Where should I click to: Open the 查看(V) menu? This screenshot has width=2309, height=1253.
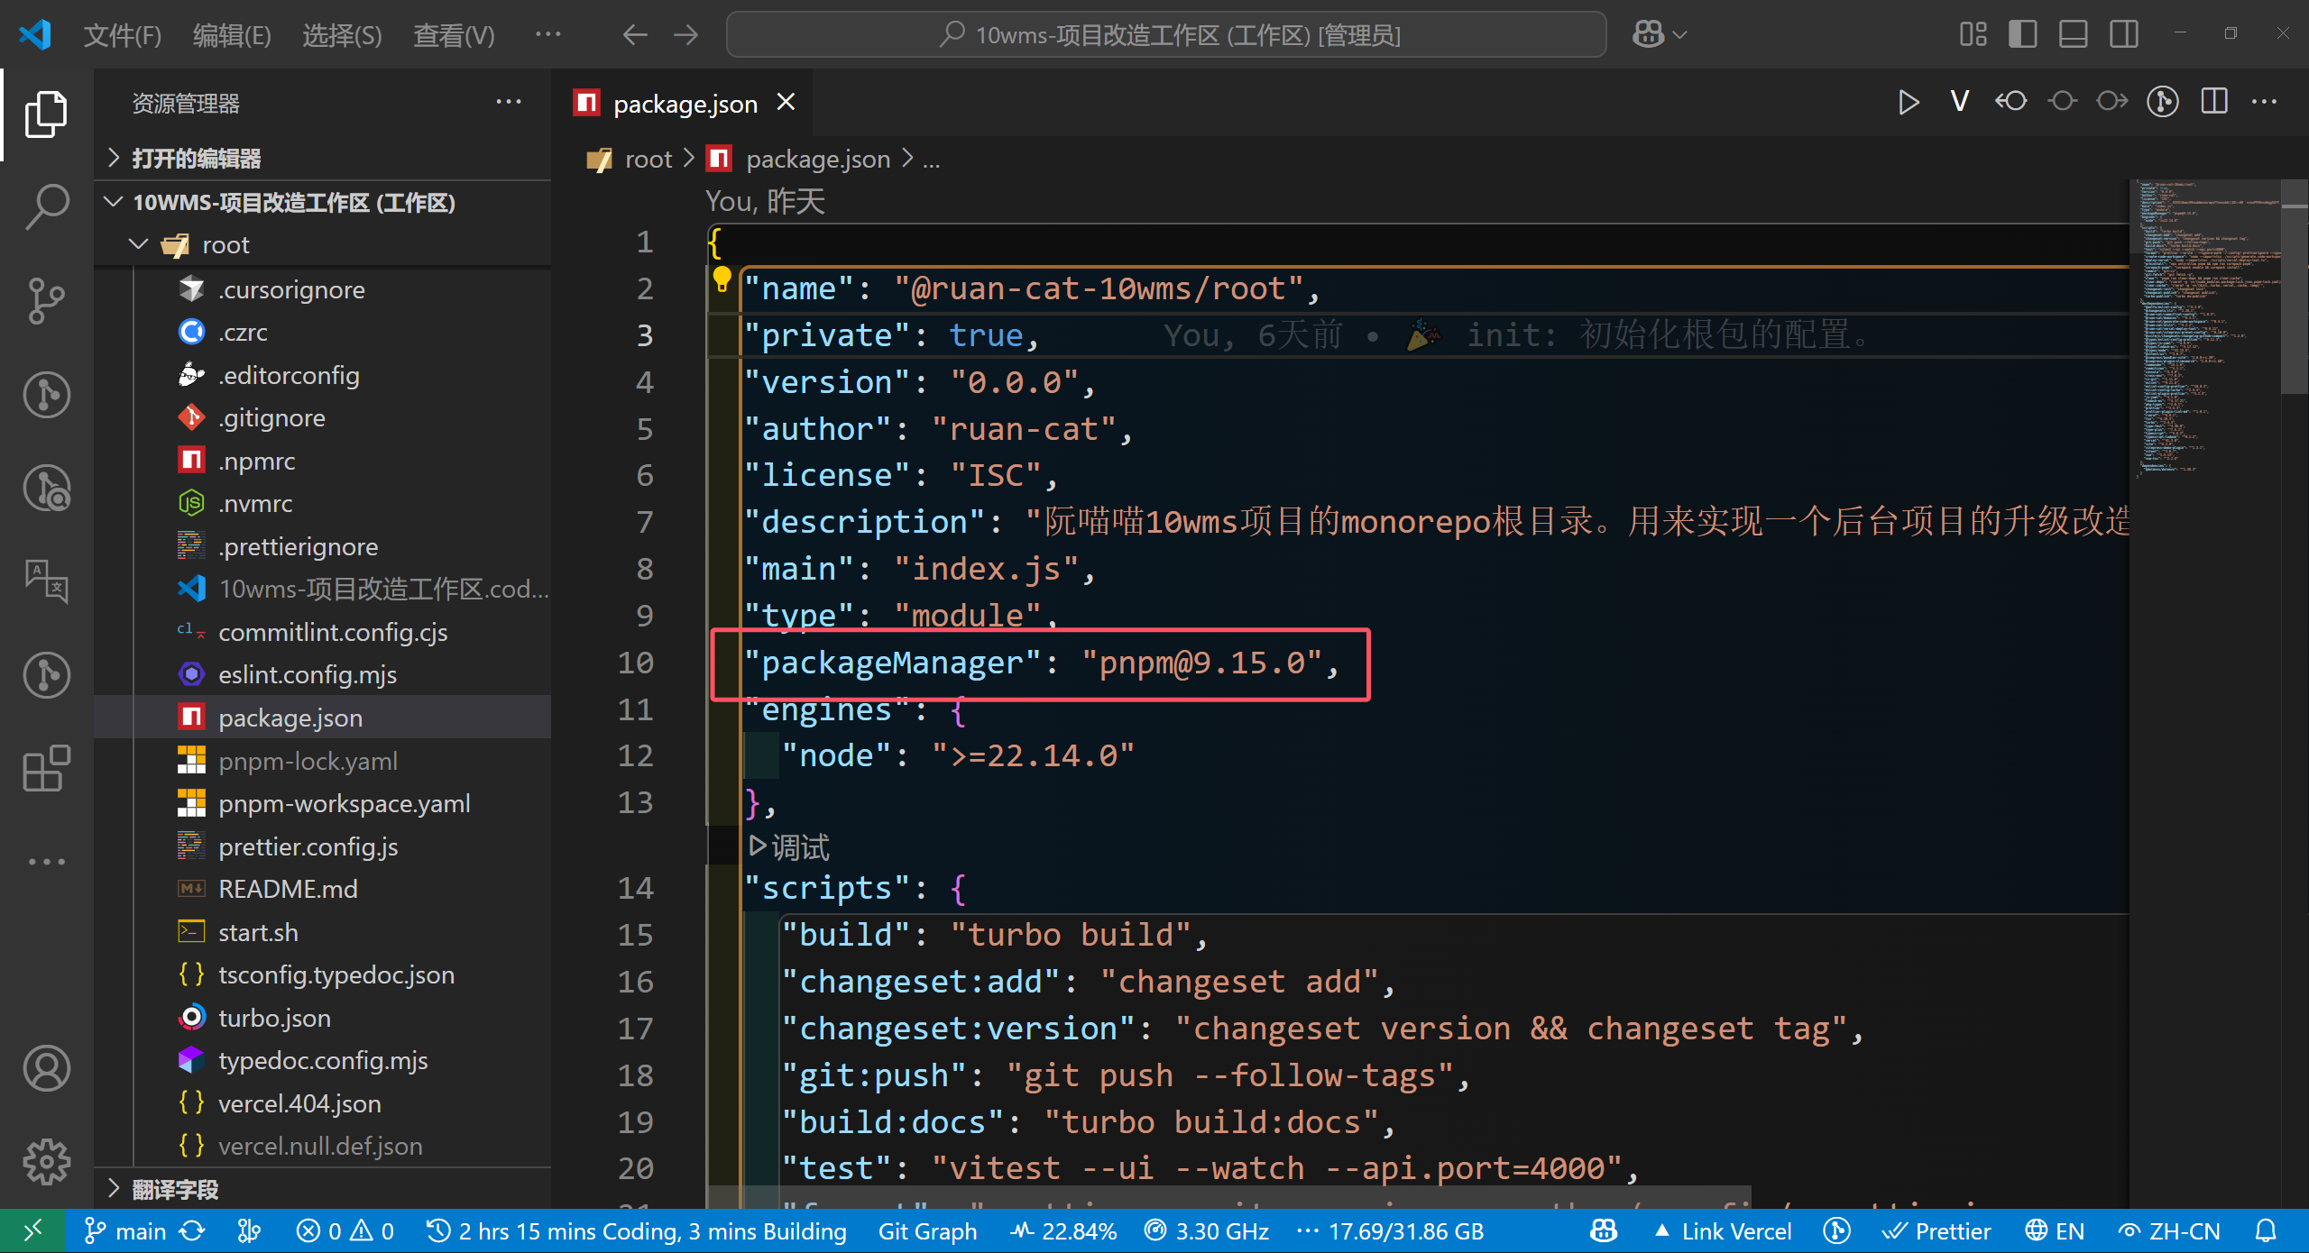[x=454, y=35]
